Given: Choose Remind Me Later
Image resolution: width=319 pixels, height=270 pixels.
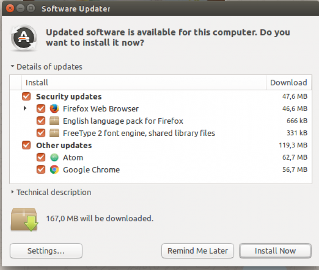Looking at the screenshot, I should click(x=197, y=251).
